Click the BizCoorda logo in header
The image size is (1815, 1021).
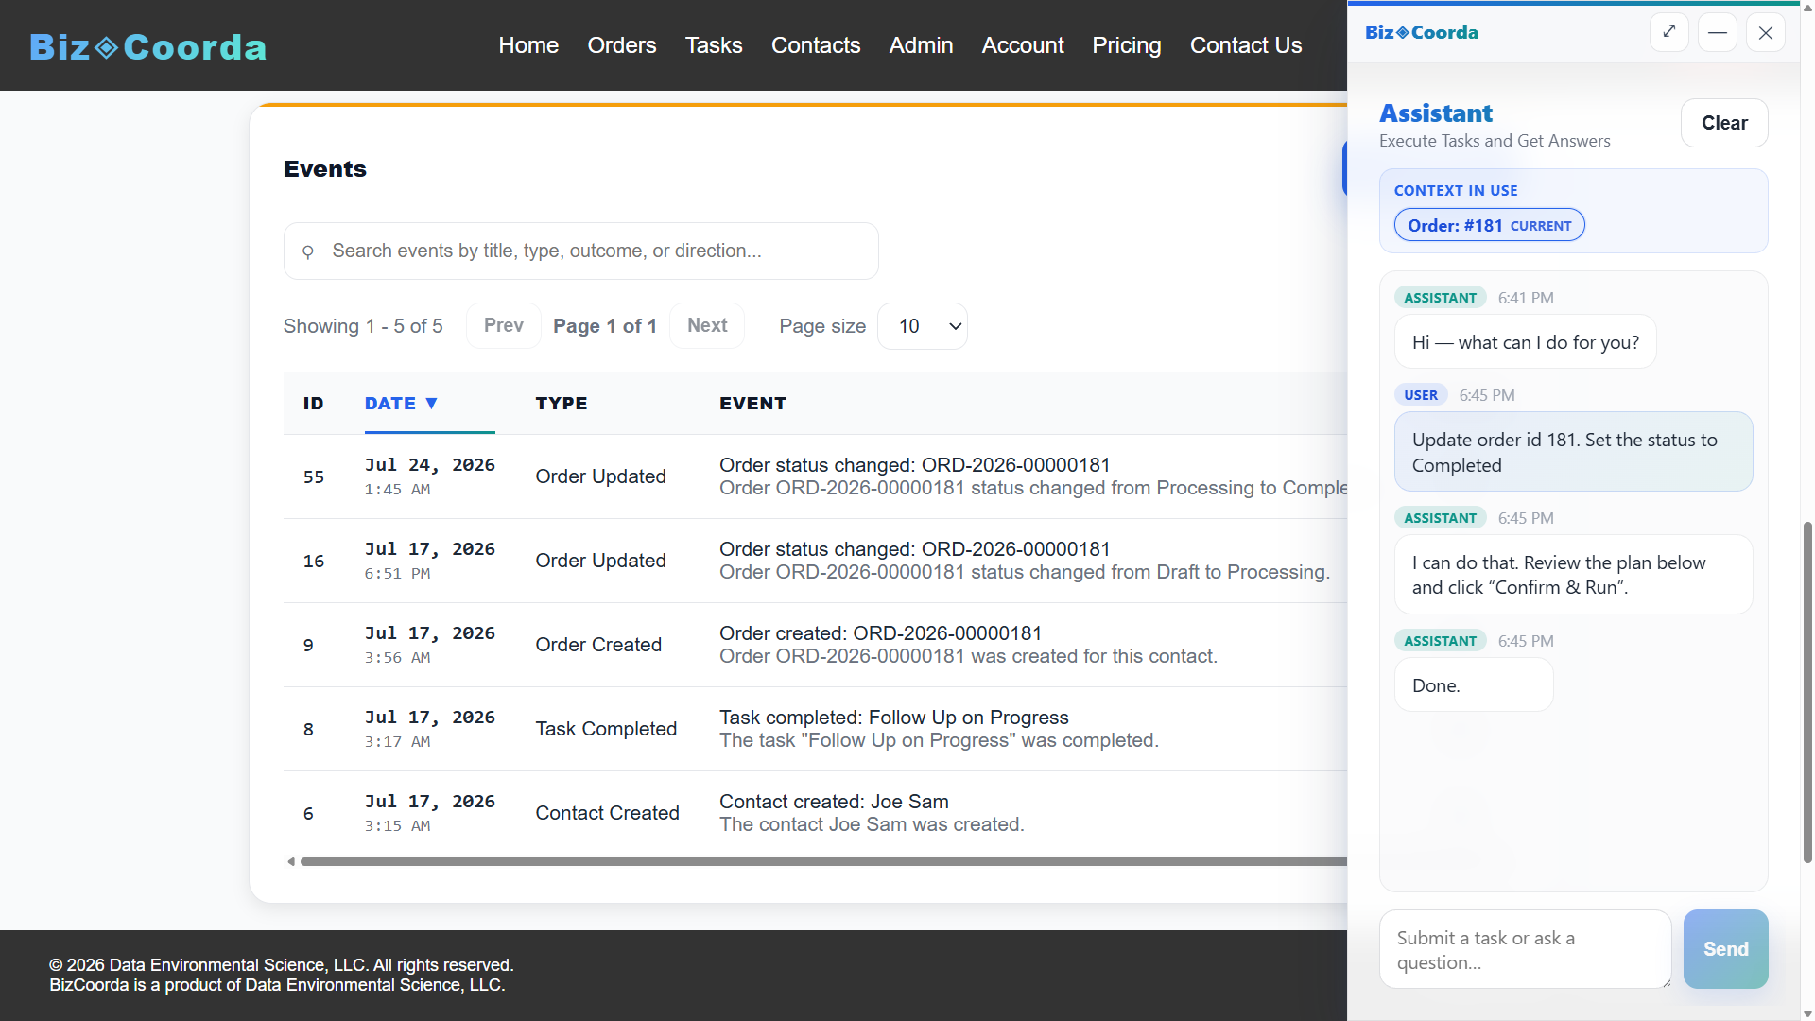(148, 46)
